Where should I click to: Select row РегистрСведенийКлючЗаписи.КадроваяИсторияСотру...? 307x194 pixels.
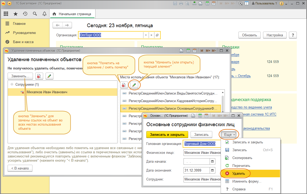tap(171, 101)
